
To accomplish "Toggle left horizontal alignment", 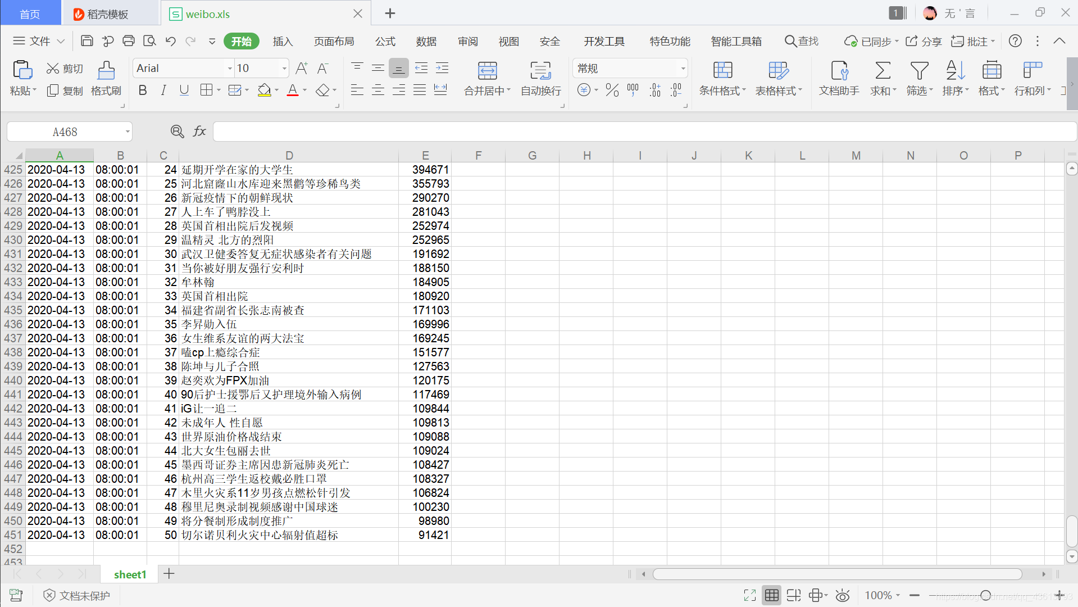I will click(x=357, y=90).
